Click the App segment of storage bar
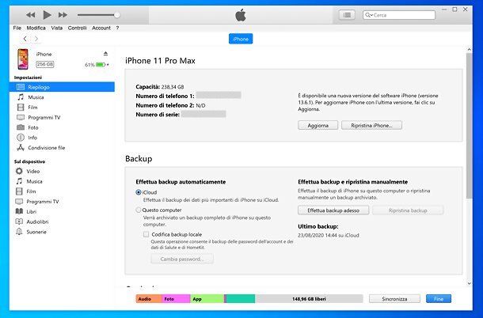The width and height of the screenshot is (483, 318). tap(207, 298)
